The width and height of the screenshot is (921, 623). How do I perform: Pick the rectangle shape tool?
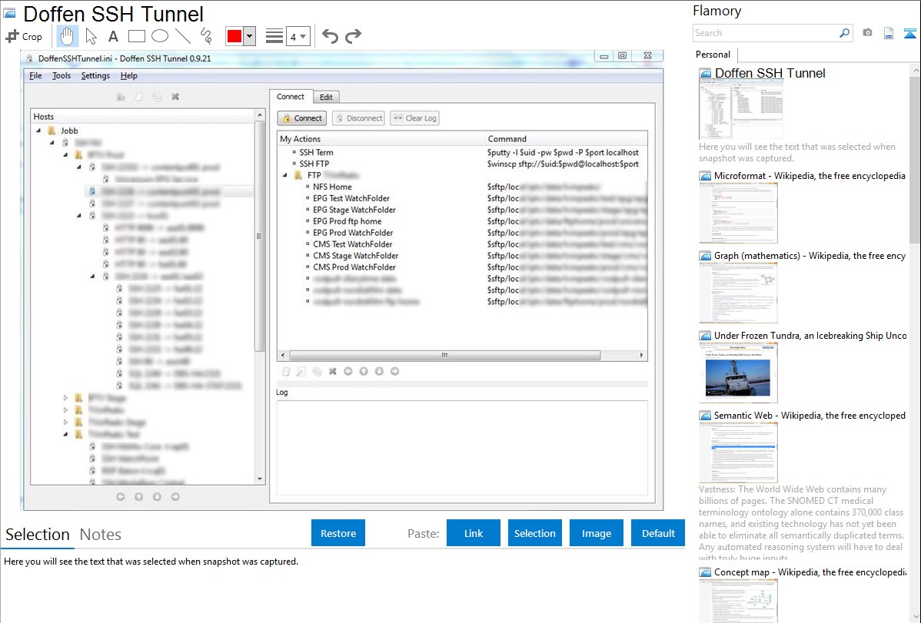(137, 36)
